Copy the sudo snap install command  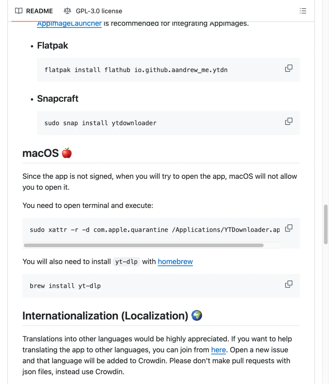tap(288, 122)
